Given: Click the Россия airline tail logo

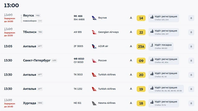Looking at the screenshot, I should 94,60.
